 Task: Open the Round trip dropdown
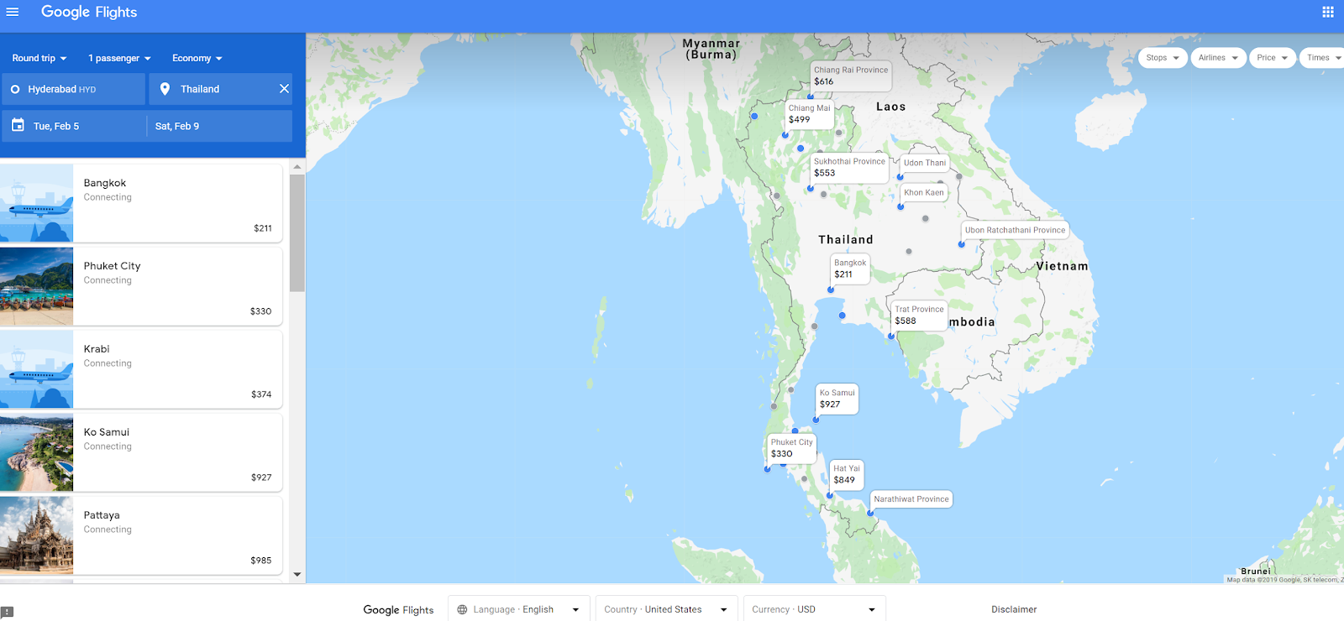click(x=39, y=58)
